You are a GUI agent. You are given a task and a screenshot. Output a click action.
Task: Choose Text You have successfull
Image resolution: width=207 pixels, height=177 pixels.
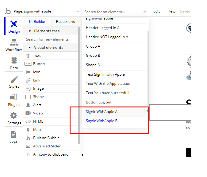pos(115,93)
